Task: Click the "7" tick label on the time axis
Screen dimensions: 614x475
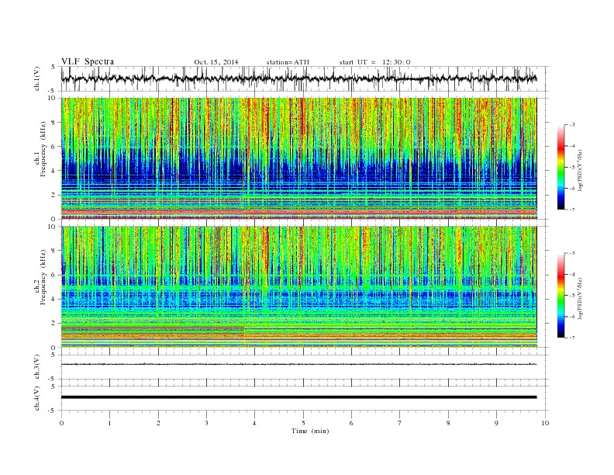Action: coord(400,423)
